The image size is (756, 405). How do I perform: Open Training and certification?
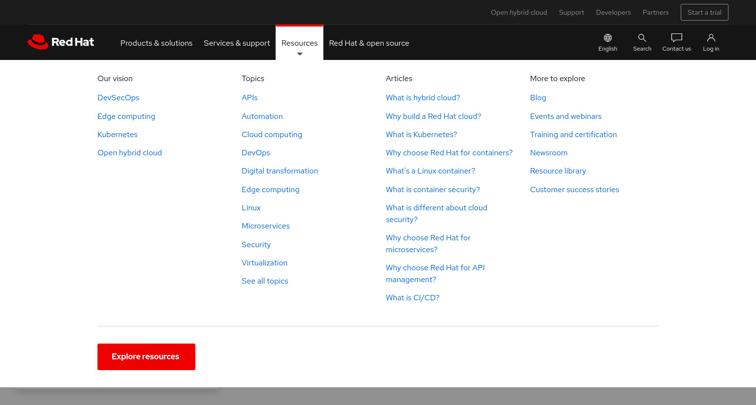click(573, 135)
